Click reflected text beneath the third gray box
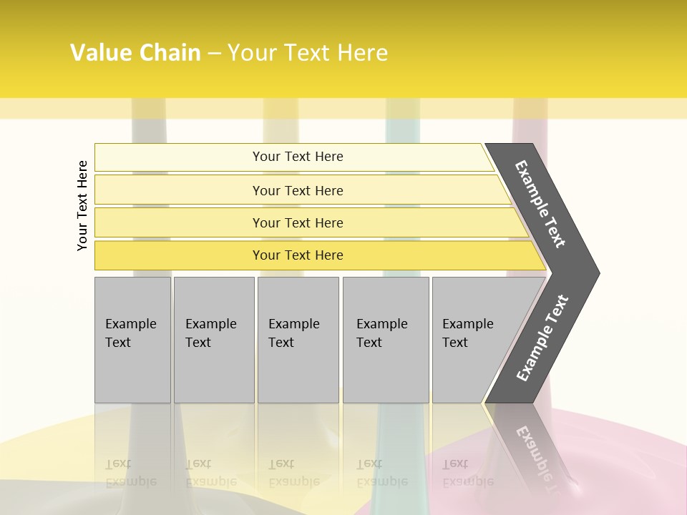 tap(293, 473)
